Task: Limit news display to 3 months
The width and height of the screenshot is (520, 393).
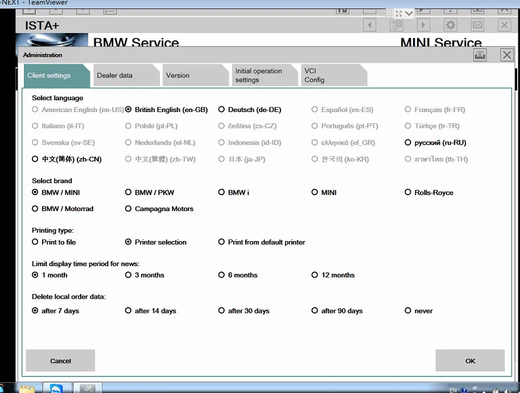Action: [x=145, y=275]
